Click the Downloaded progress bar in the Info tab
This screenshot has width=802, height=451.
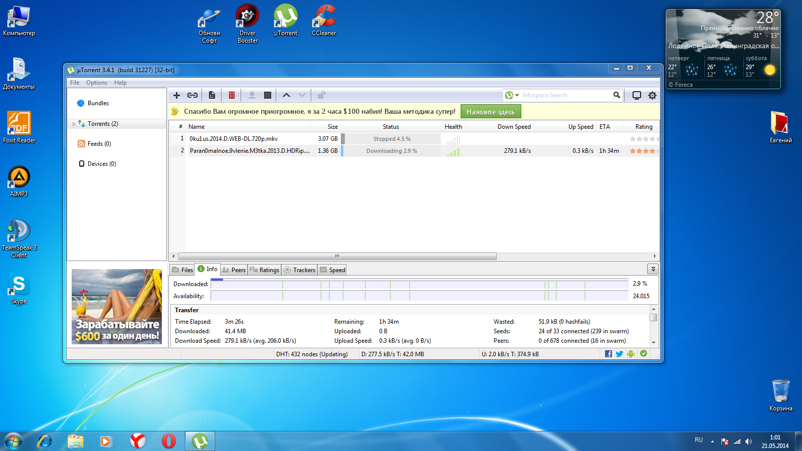(x=420, y=284)
